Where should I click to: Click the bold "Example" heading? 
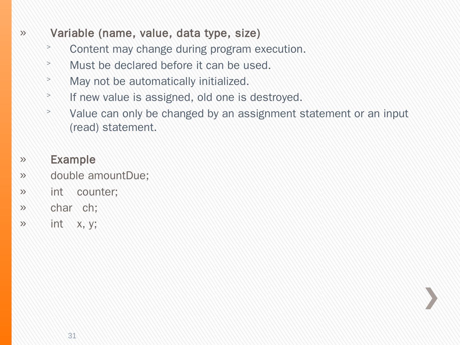(73, 160)
